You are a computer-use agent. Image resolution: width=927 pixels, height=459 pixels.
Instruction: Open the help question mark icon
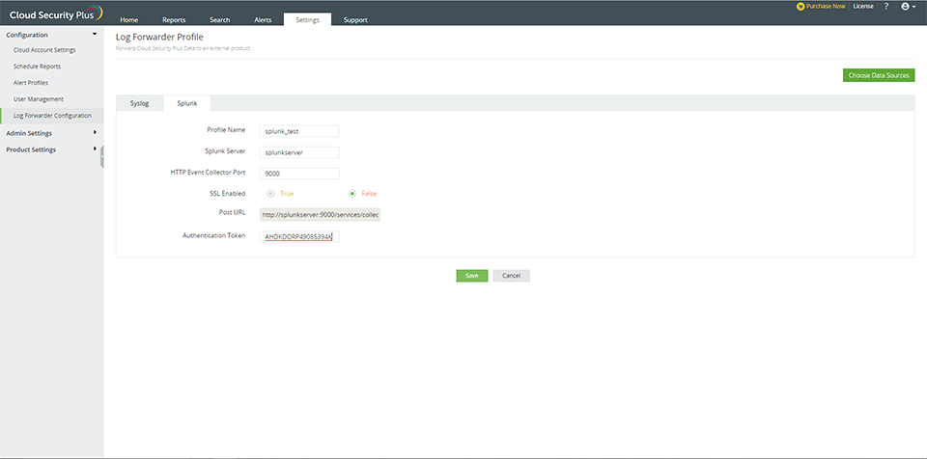[886, 7]
